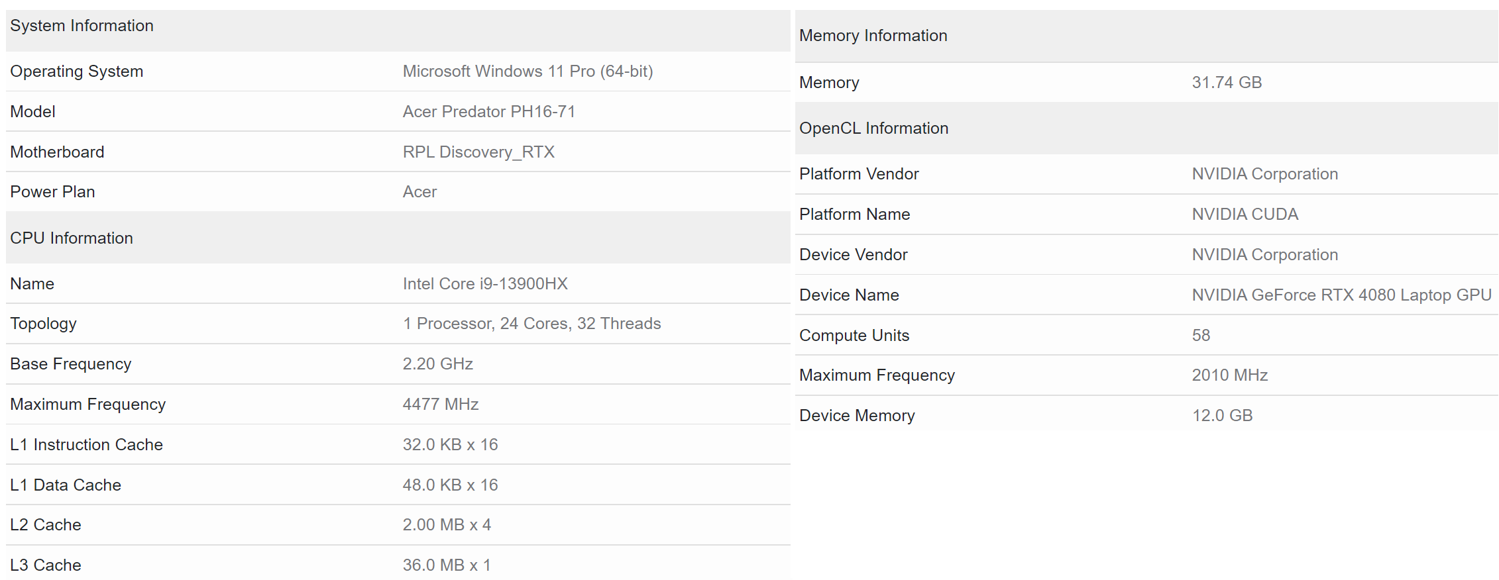Select the Intel Core i9-13900HX name
This screenshot has width=1499, height=580.
tap(485, 284)
